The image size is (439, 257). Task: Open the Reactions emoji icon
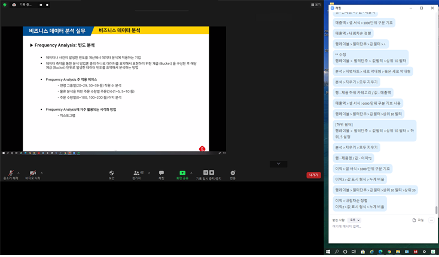click(x=233, y=174)
